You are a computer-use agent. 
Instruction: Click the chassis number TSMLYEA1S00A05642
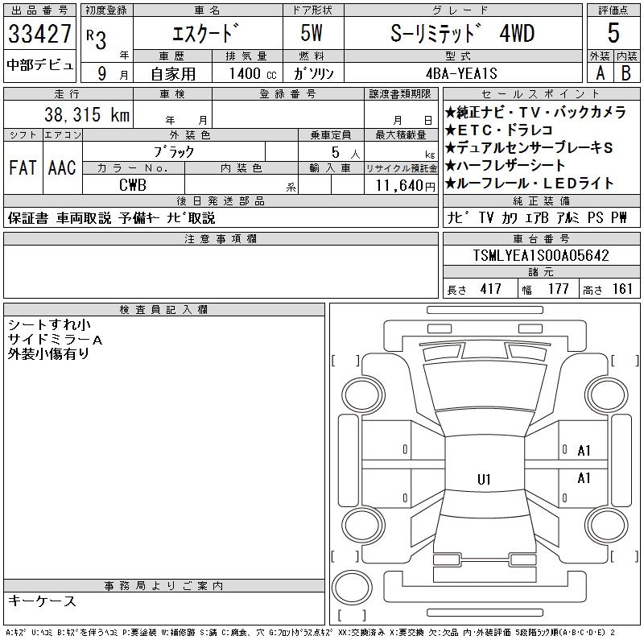coord(541,255)
